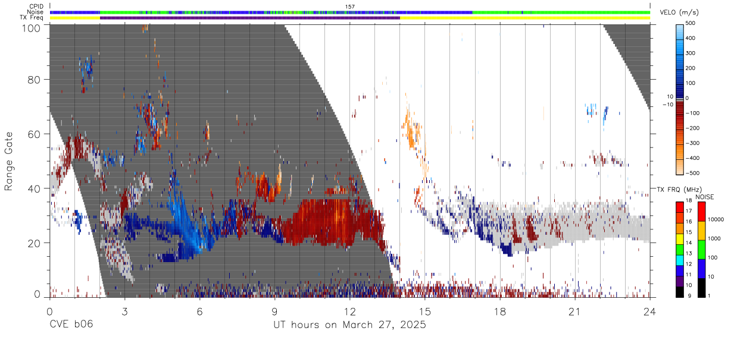
Task: Click the 'TX Freq' row label at top left
Action: tap(32, 18)
